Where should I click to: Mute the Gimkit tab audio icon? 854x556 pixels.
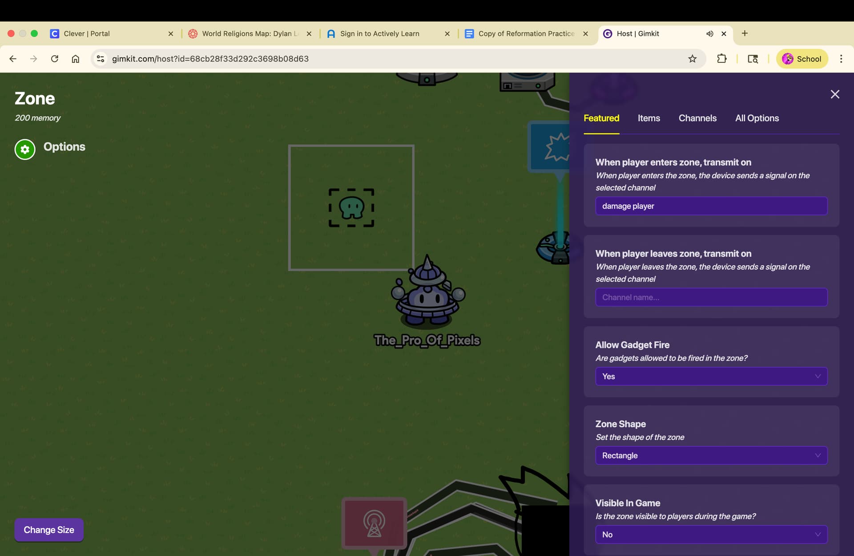pos(709,34)
